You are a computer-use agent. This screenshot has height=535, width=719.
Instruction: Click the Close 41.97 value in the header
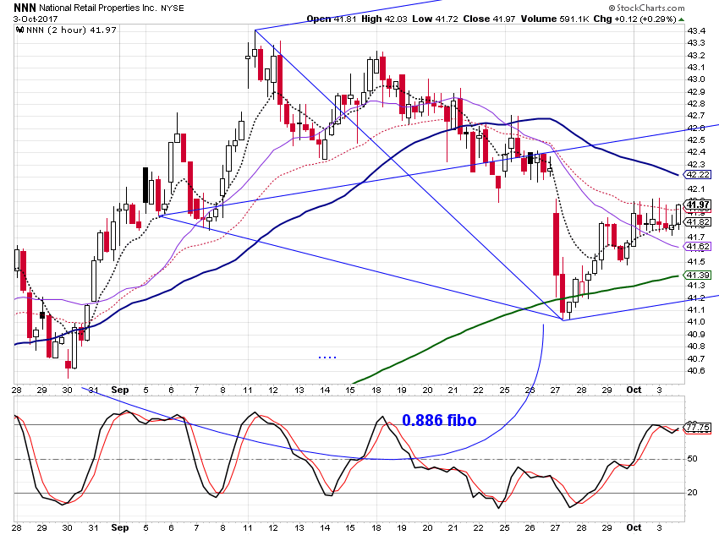tap(489, 19)
